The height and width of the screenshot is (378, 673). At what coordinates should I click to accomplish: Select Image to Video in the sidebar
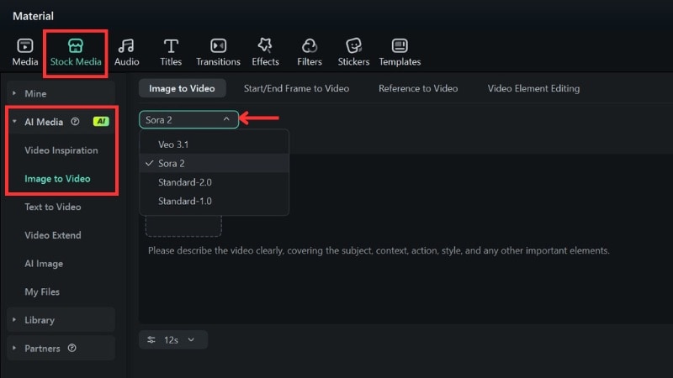[57, 179]
